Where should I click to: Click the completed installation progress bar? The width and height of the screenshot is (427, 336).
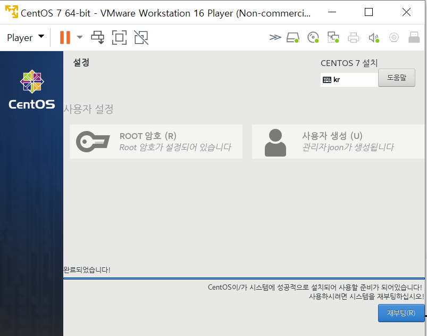pos(244,278)
